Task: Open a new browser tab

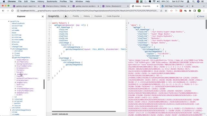Action: click(x=193, y=6)
